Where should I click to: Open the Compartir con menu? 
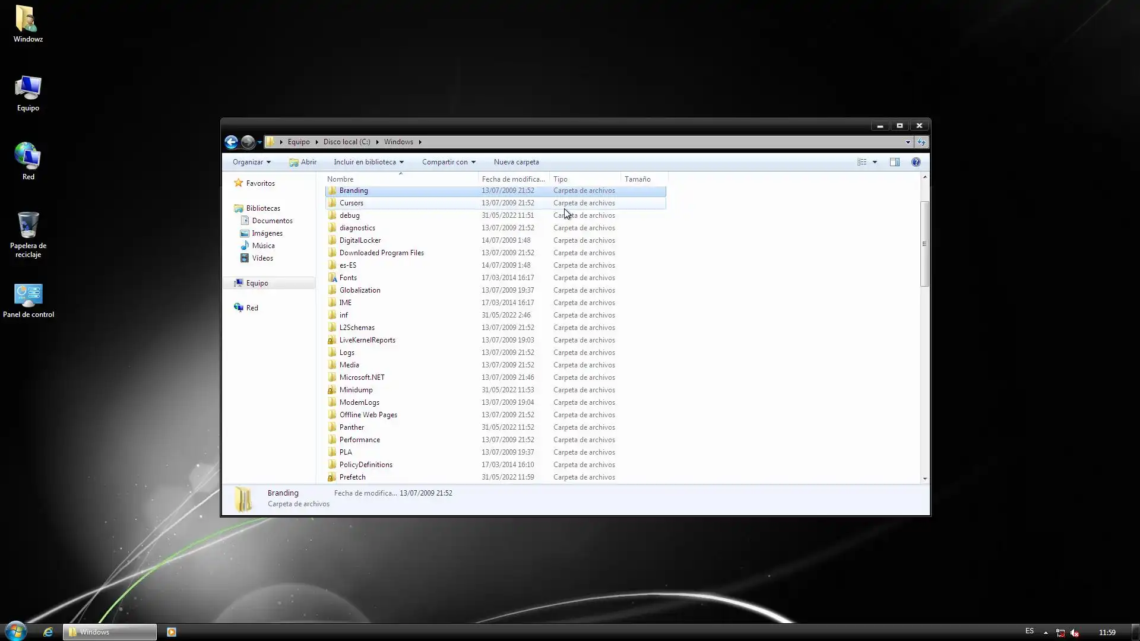[x=448, y=162]
